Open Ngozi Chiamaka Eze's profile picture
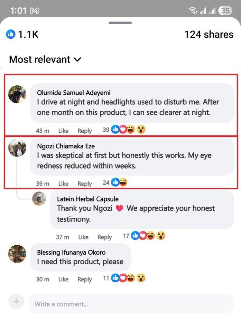241x331 pixels. click(17, 148)
